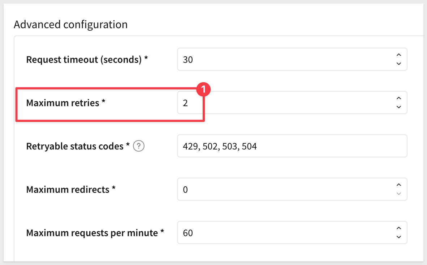
Task: Click the Advanced configuration heading
Action: (70, 25)
